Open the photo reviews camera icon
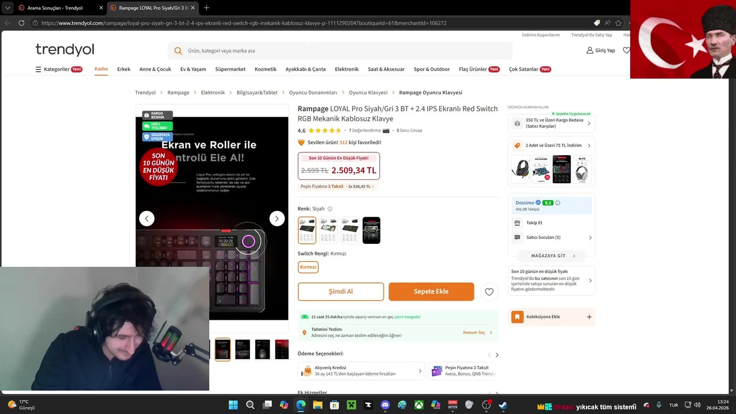The image size is (736, 414). (x=386, y=131)
